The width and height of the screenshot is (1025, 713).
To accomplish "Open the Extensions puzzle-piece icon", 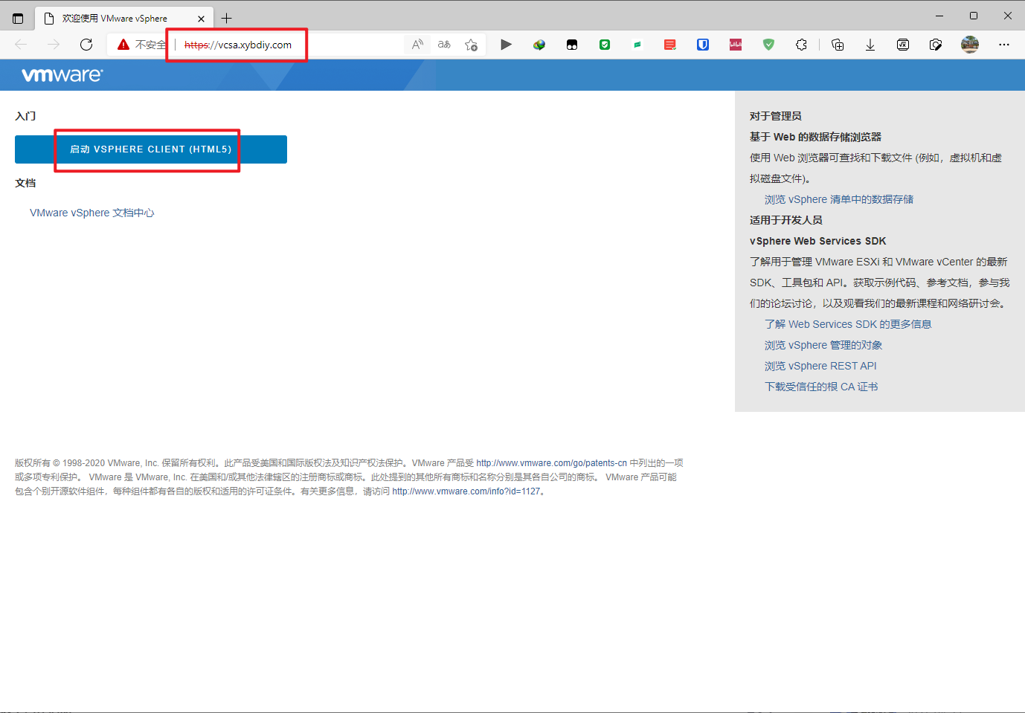I will (x=801, y=45).
